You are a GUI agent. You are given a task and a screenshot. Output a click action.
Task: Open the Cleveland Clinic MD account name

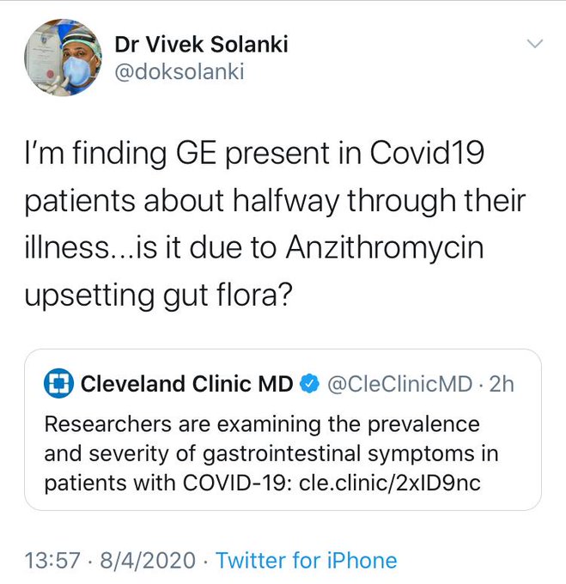[186, 384]
